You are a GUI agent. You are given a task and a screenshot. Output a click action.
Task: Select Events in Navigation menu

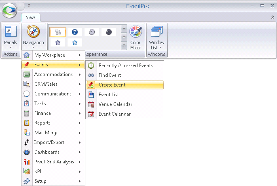[x=53, y=65]
